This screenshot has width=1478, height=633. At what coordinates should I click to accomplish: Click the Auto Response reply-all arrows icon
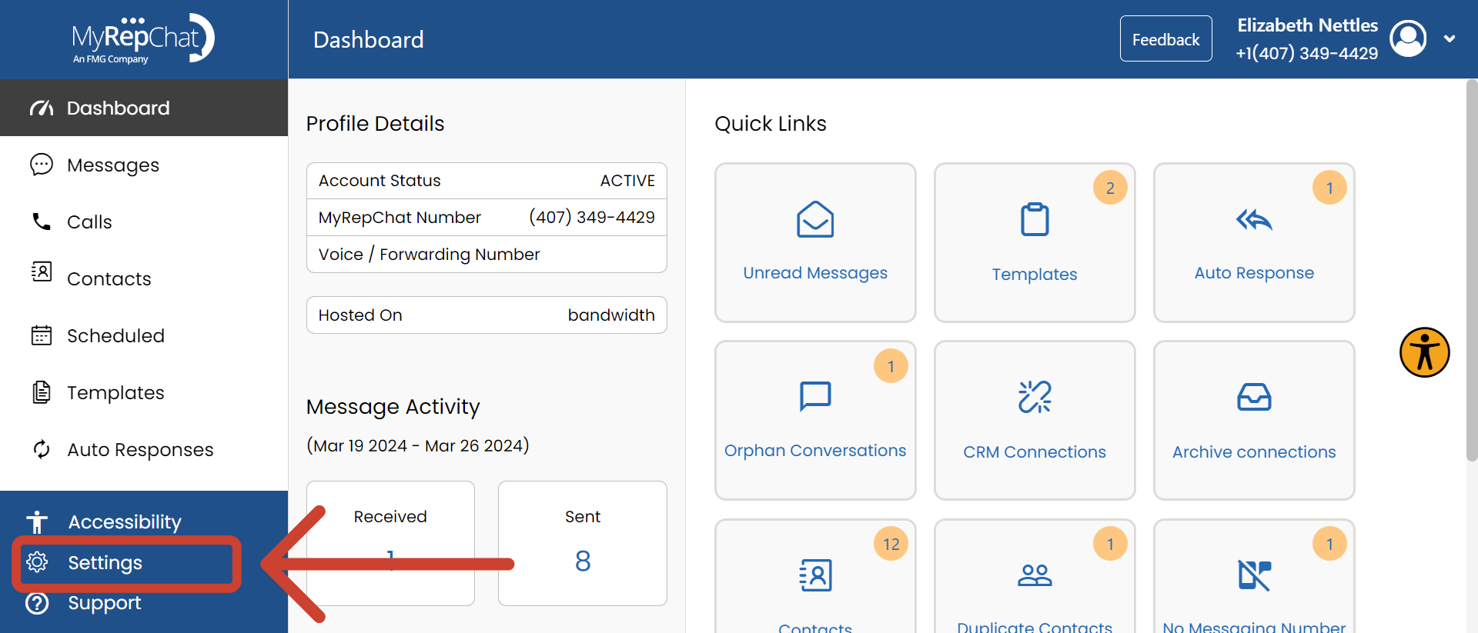click(x=1254, y=220)
